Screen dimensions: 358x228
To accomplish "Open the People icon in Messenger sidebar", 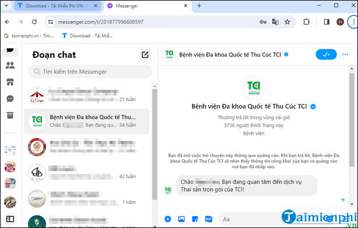I will coord(10,65).
